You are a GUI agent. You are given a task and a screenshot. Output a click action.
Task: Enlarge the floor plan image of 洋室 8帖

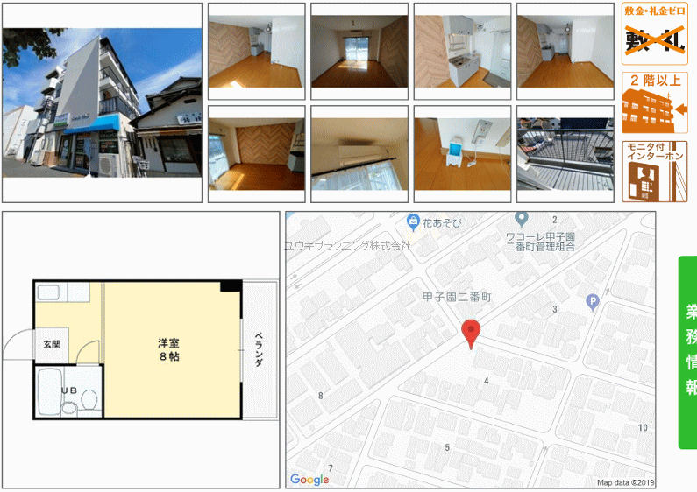click(x=140, y=349)
